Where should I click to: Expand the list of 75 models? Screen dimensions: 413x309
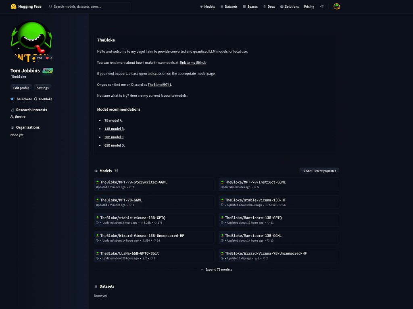tap(217, 269)
